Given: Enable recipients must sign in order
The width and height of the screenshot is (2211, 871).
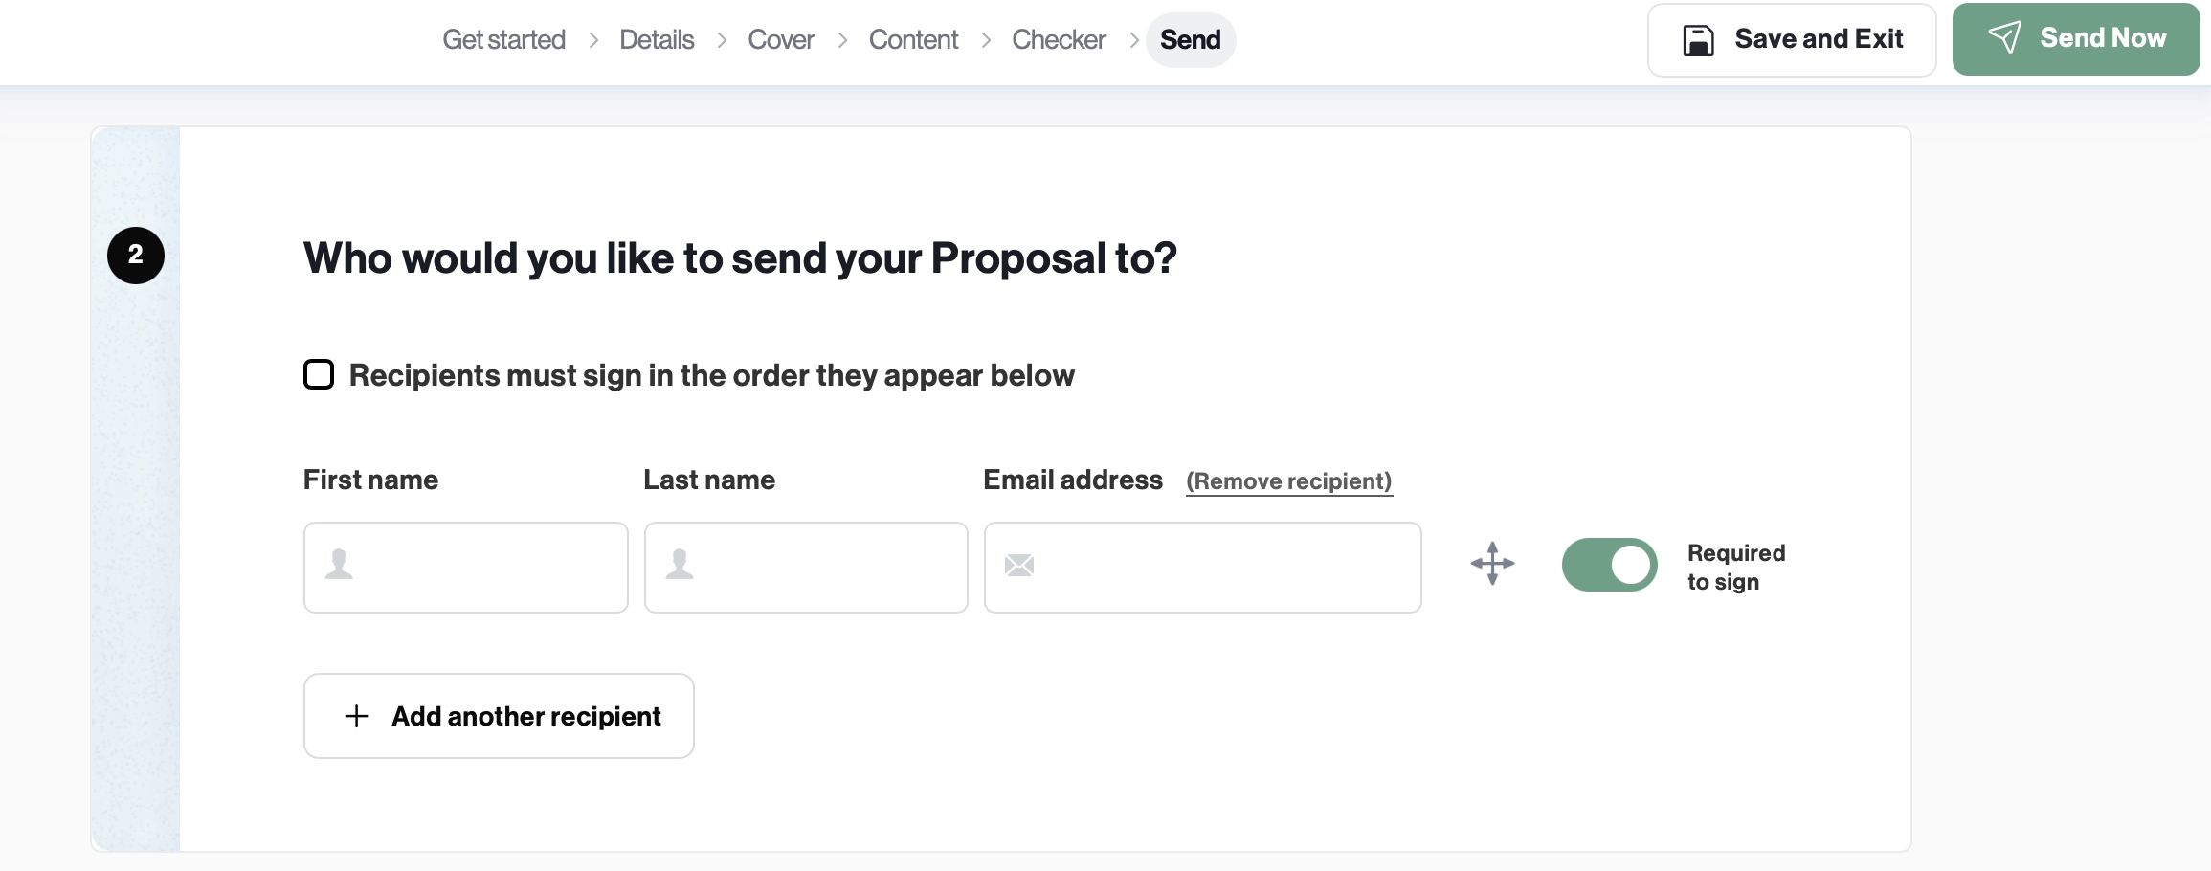Looking at the screenshot, I should point(319,374).
